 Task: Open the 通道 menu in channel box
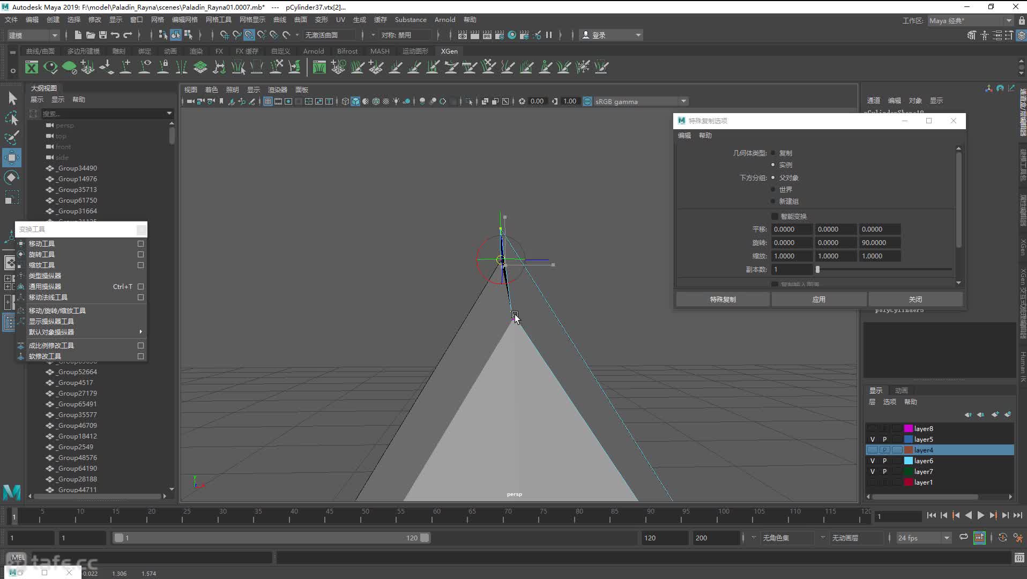tap(874, 100)
